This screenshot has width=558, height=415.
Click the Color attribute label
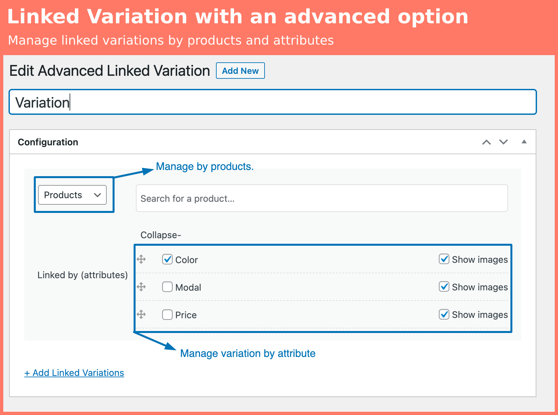point(186,260)
